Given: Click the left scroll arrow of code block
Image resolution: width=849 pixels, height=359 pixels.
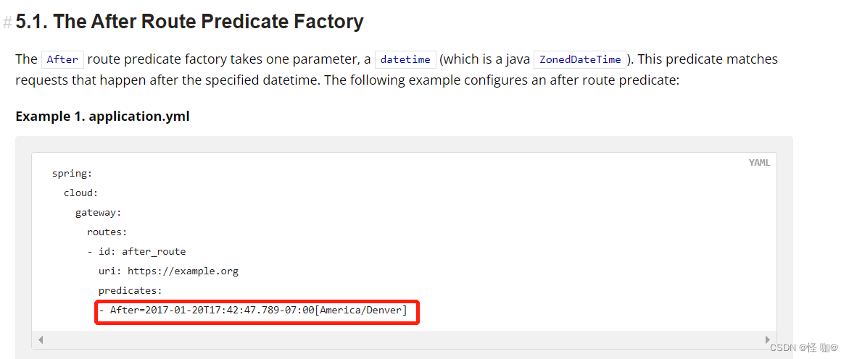Looking at the screenshot, I should [41, 339].
